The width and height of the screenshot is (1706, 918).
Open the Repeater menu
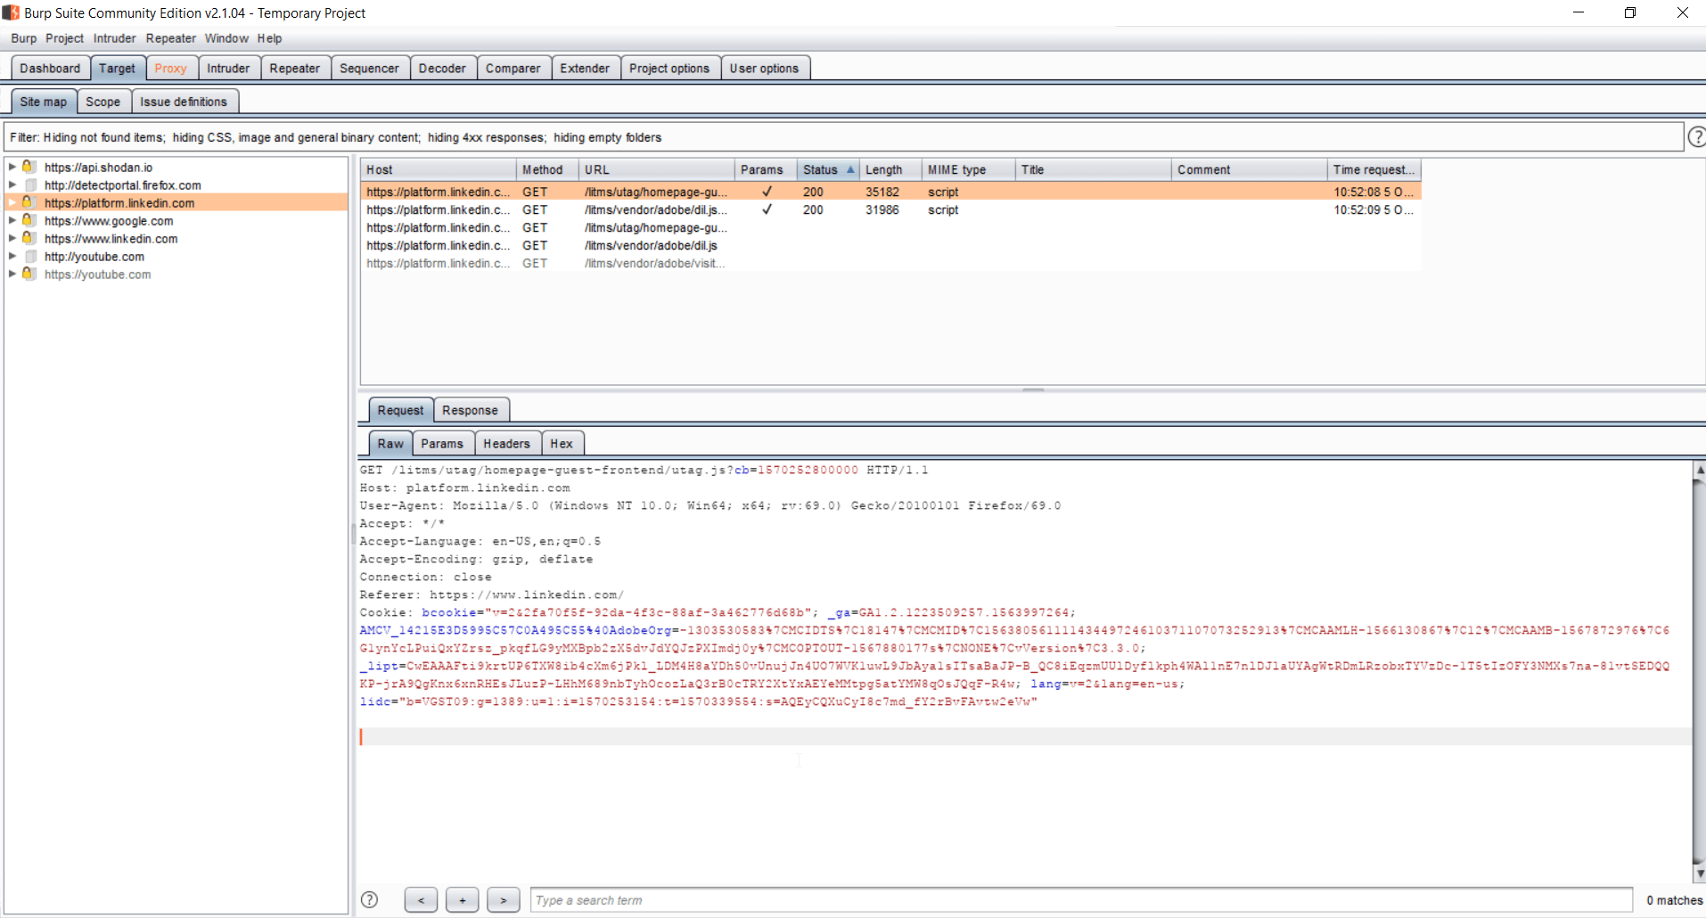(x=170, y=38)
